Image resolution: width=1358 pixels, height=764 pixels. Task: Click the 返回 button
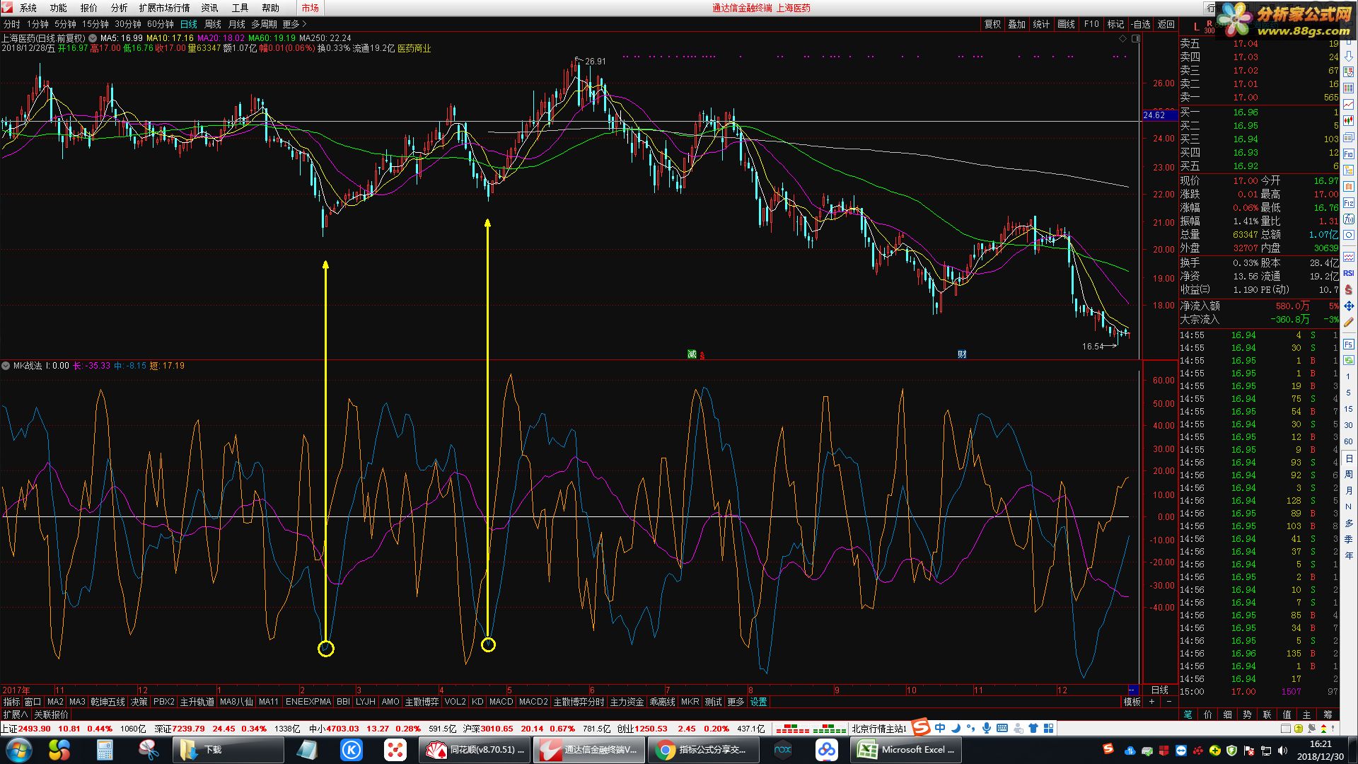(1166, 24)
